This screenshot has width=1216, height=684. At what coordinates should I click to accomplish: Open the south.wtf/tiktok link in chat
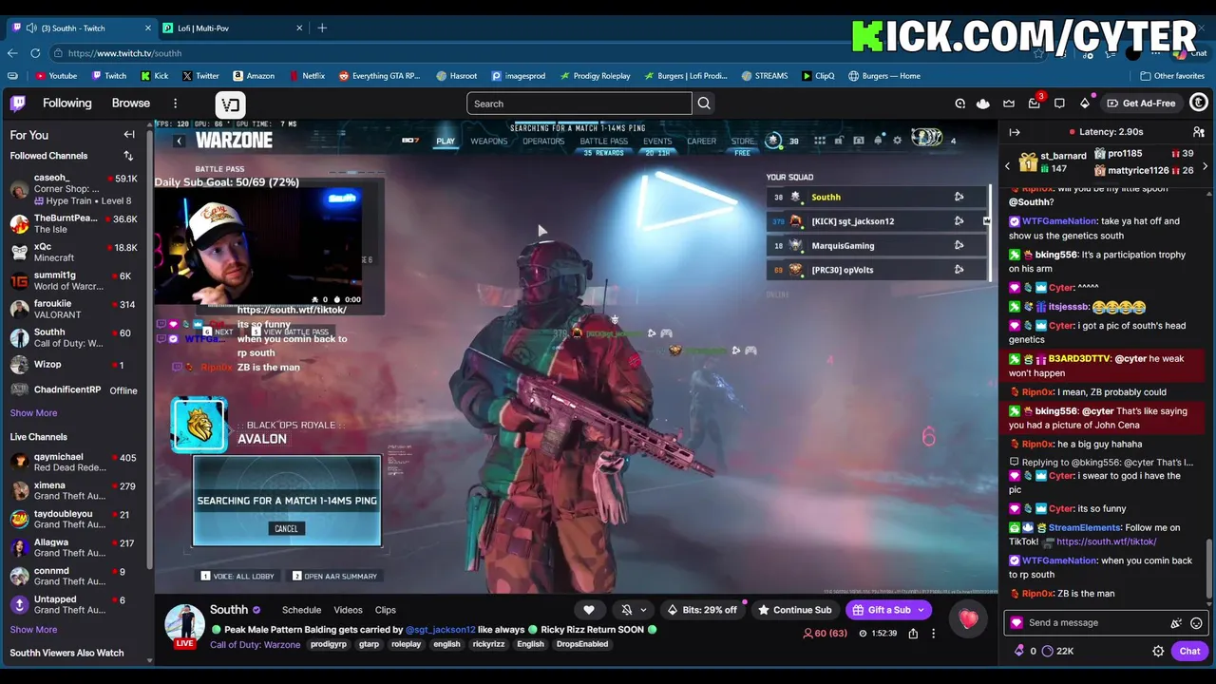pyautogui.click(x=1106, y=541)
